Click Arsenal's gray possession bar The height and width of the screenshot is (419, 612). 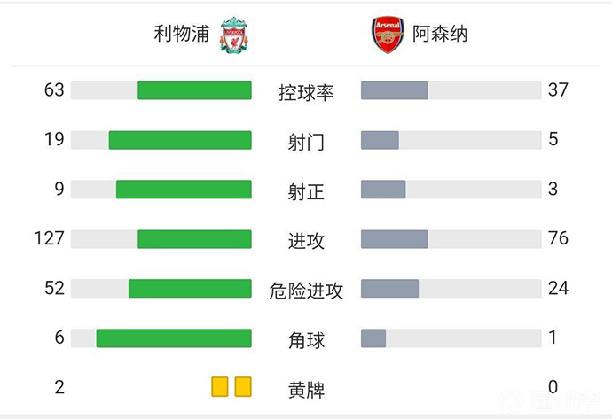coord(395,90)
